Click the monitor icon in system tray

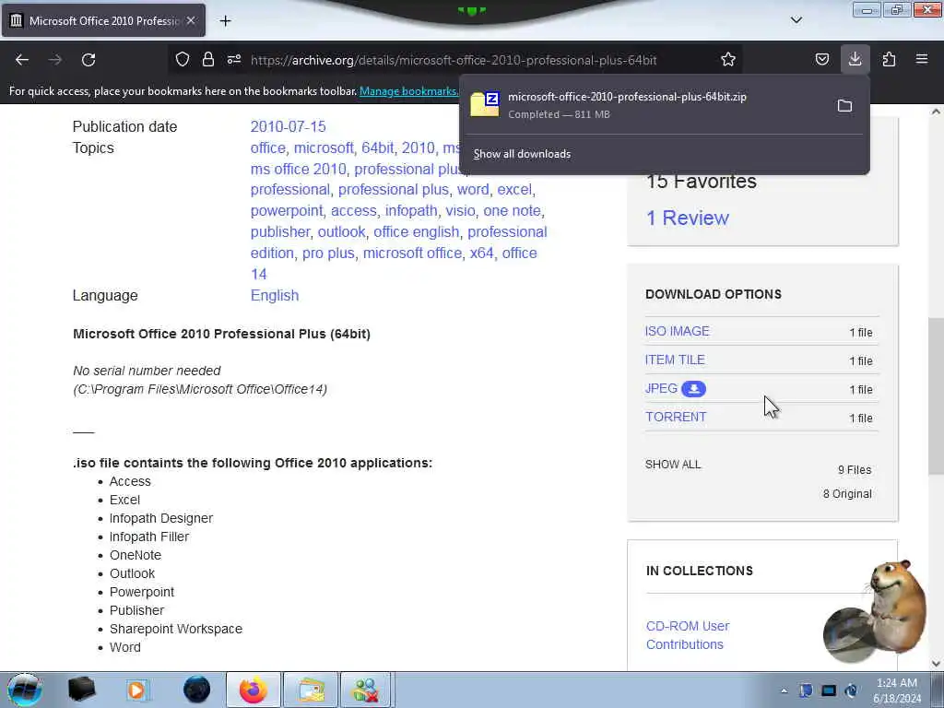[829, 691]
